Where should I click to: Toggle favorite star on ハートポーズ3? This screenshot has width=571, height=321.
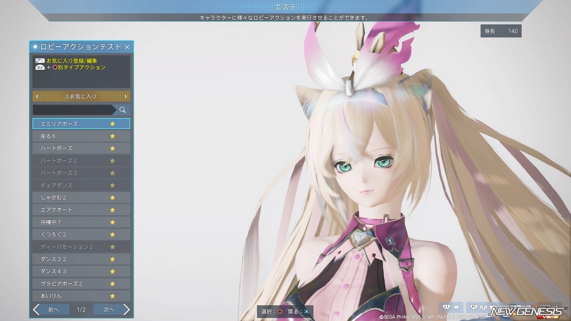[113, 173]
